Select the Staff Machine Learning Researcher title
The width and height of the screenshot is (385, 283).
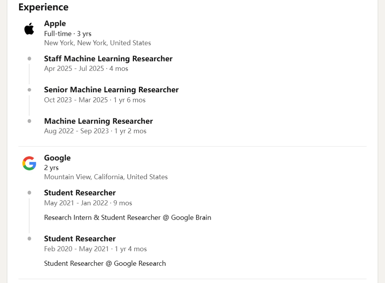[x=108, y=58]
